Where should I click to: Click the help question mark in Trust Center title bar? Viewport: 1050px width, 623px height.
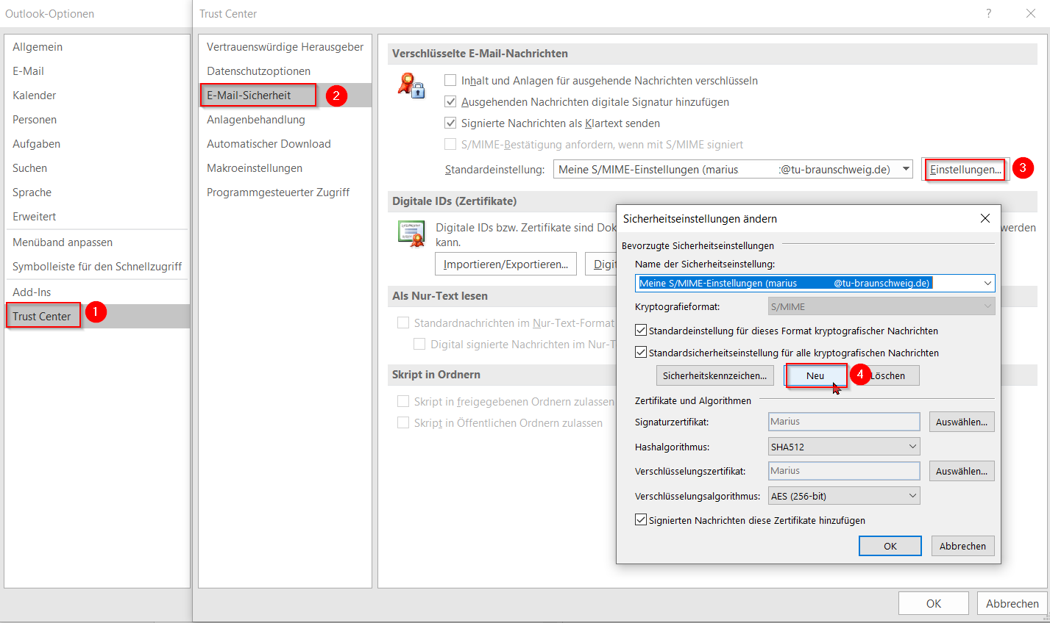(x=988, y=13)
